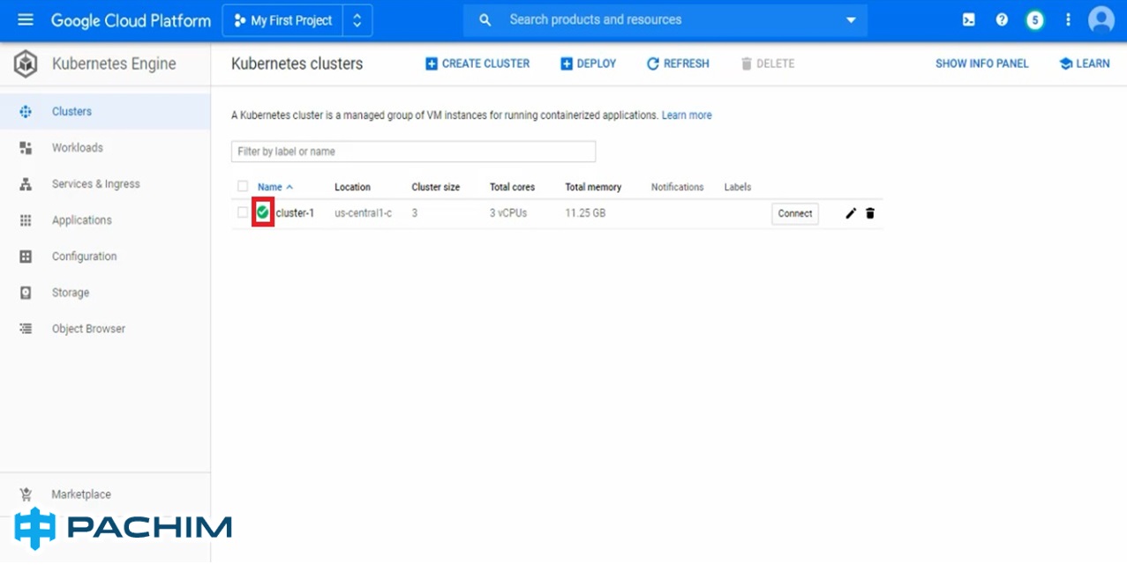Click cluster-1 green status check icon

coord(263,212)
